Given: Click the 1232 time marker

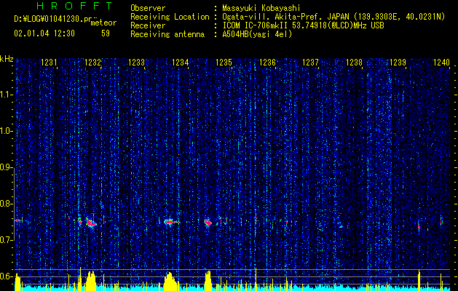Looking at the screenshot, I should pos(92,62).
